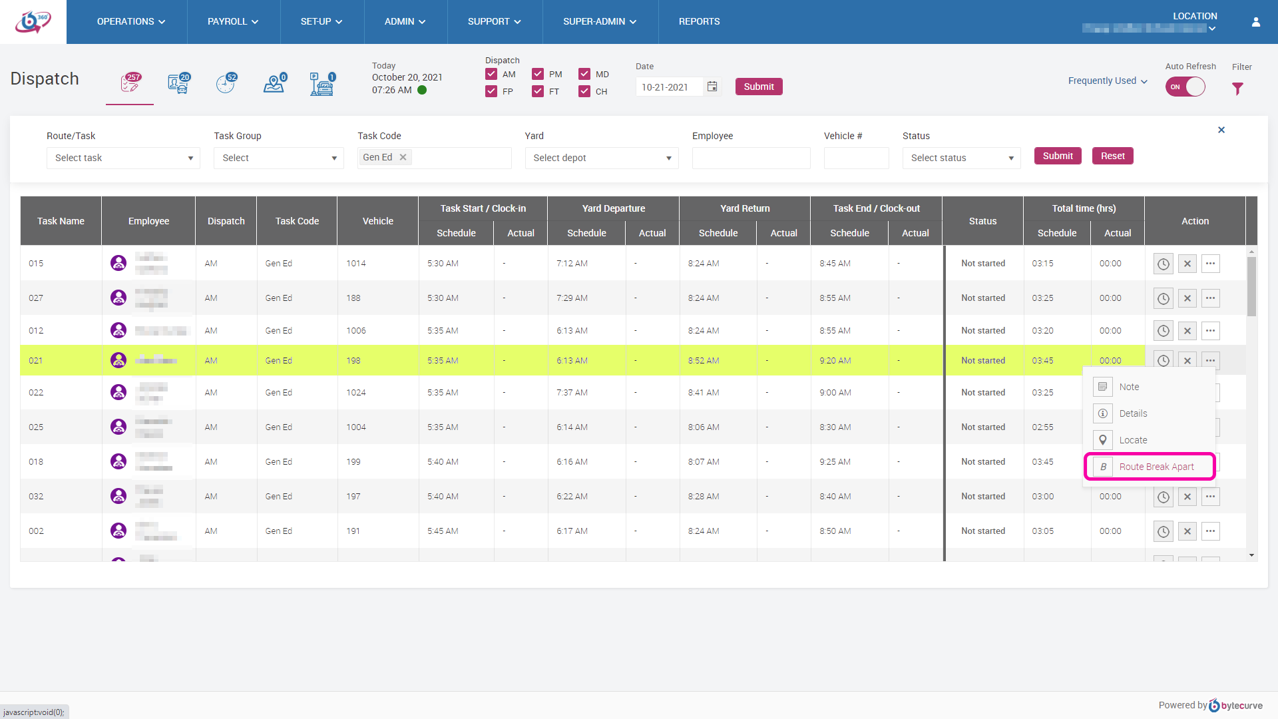Click the clock action icon in row 015
The width and height of the screenshot is (1278, 719).
[1163, 264]
